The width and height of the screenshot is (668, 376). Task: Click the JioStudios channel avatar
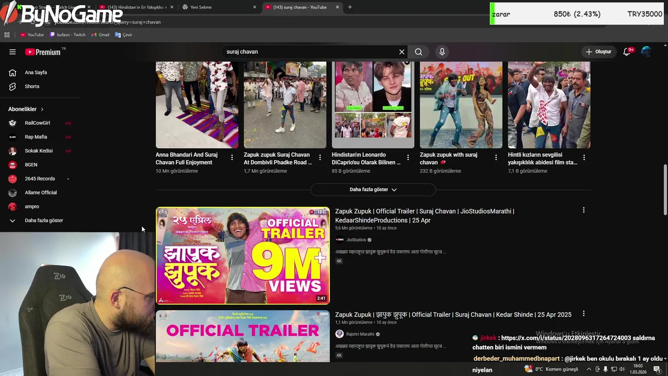coord(339,240)
